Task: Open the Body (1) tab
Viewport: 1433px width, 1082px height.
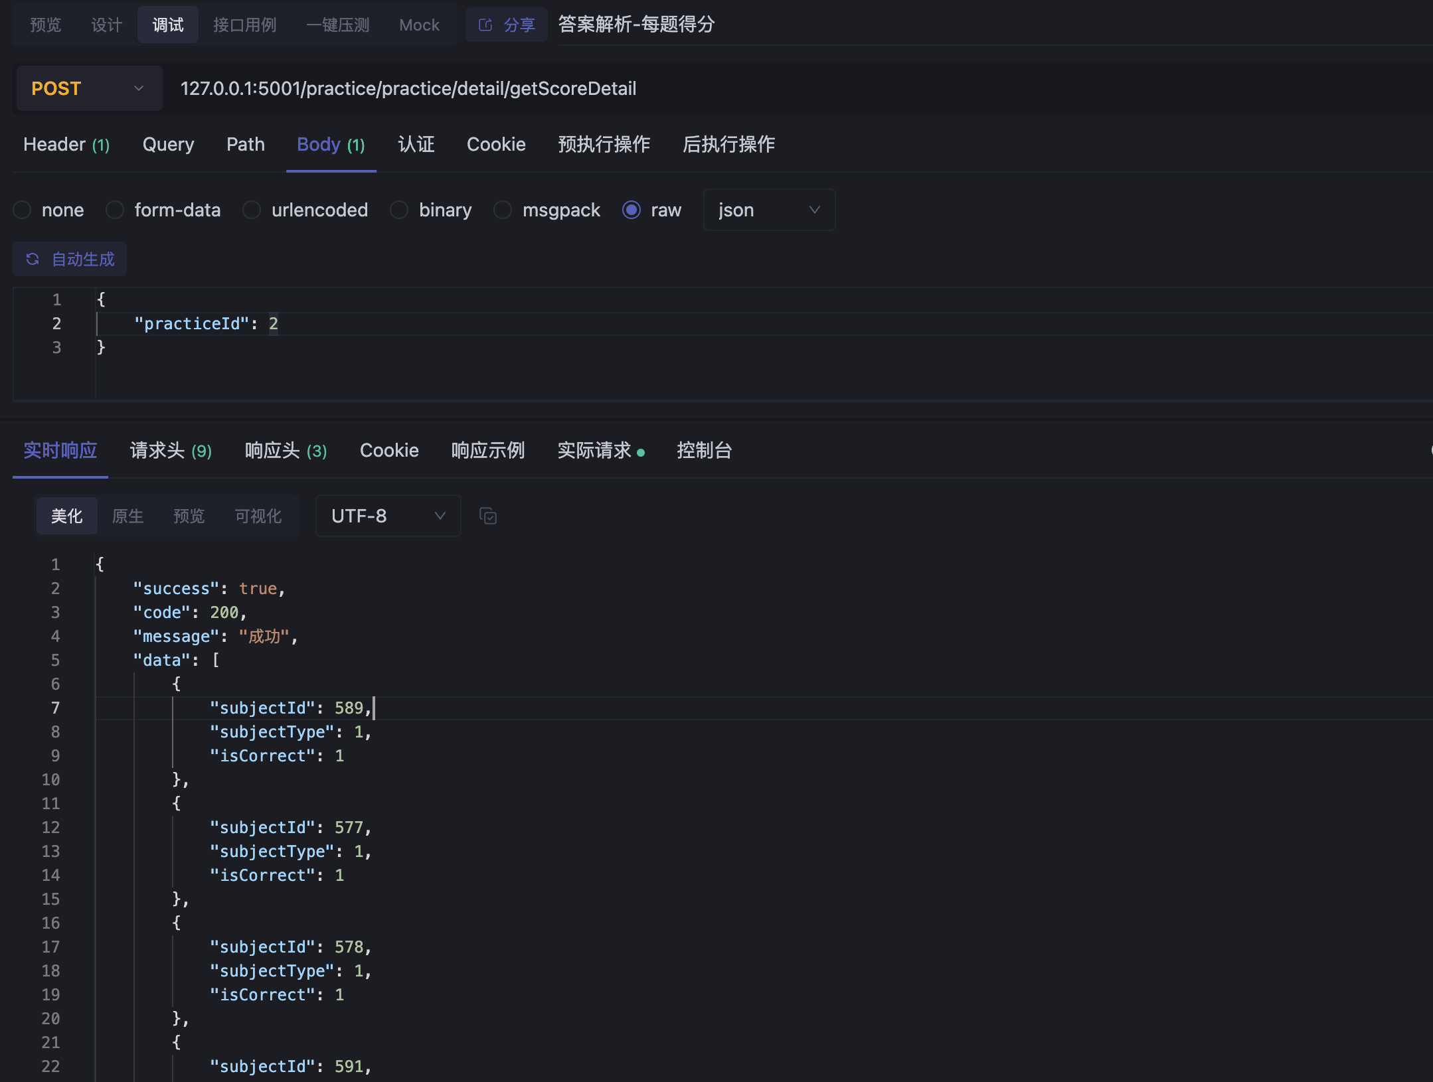Action: pos(331,145)
